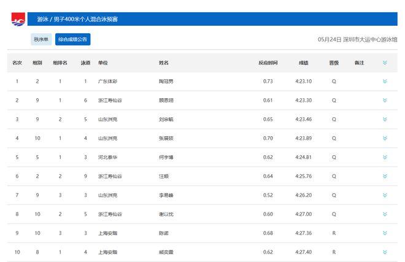Image resolution: width=405 pixels, height=262 pixels.
Task: Click reaction time 0.73
Action: (268, 82)
